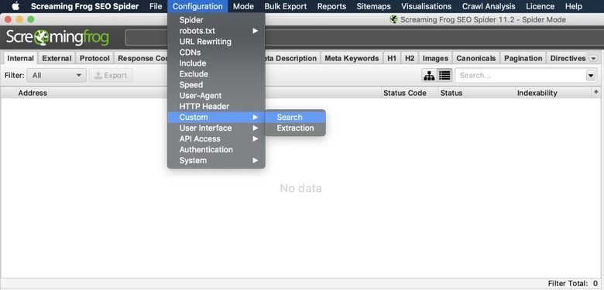604x290 pixels.
Task: Open the Visualisations menu
Action: point(426,6)
